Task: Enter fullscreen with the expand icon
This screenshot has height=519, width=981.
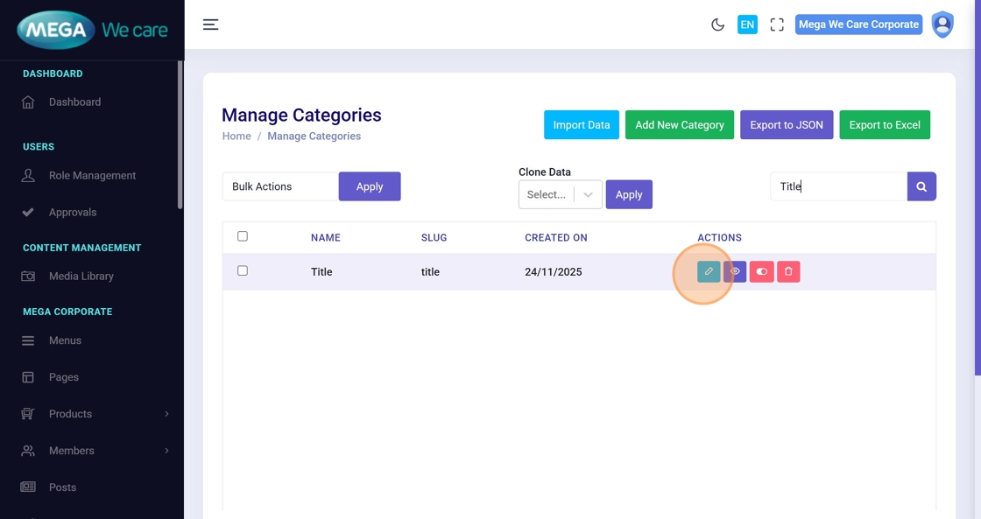Action: point(777,25)
